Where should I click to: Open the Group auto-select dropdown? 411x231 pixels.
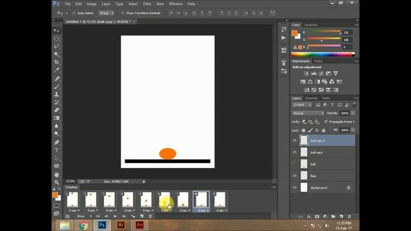tap(106, 13)
